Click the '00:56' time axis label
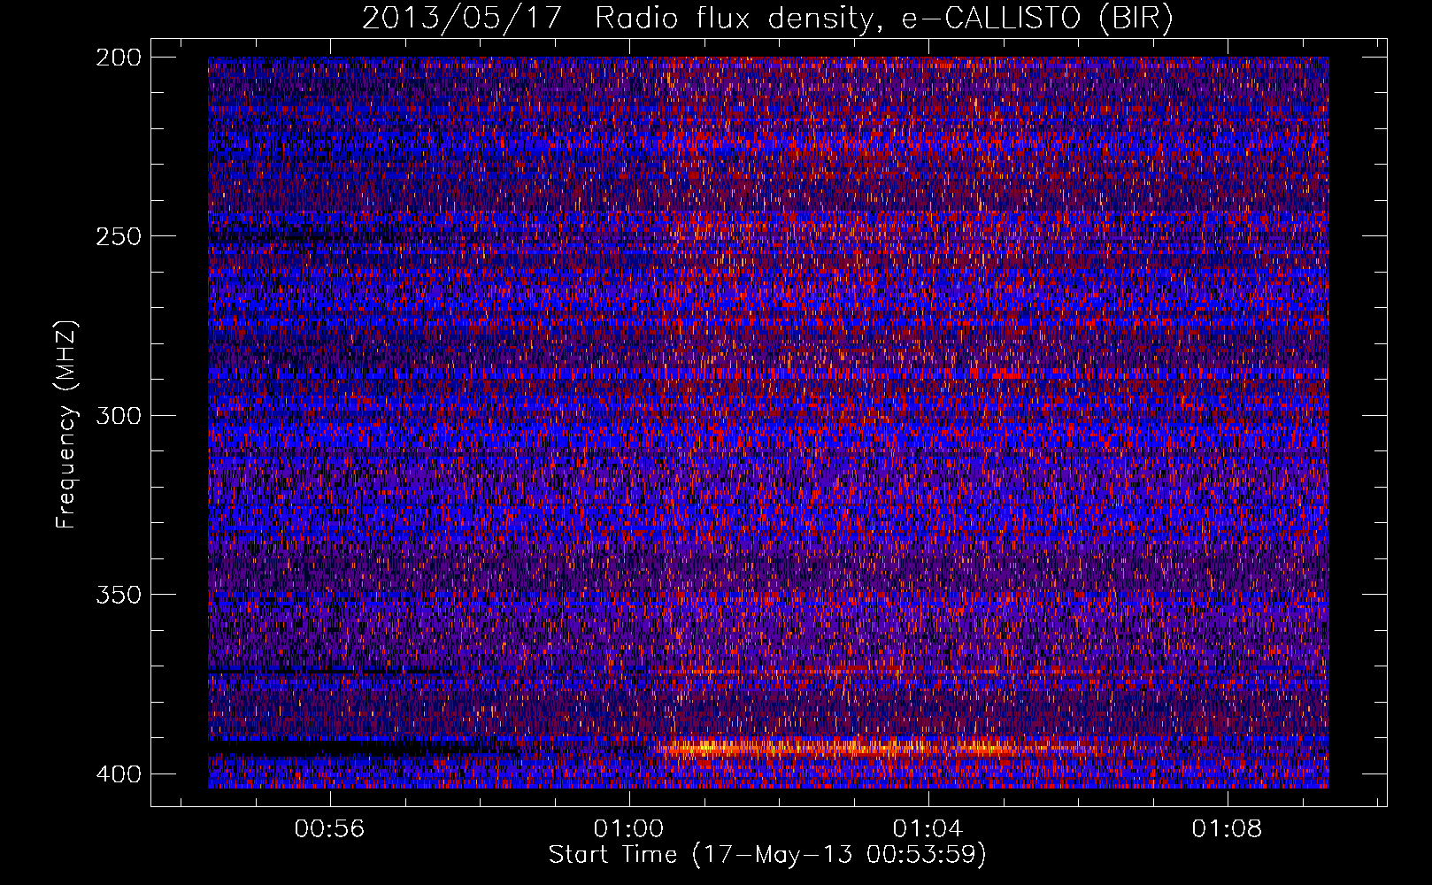Viewport: 1432px width, 885px height. tap(330, 829)
